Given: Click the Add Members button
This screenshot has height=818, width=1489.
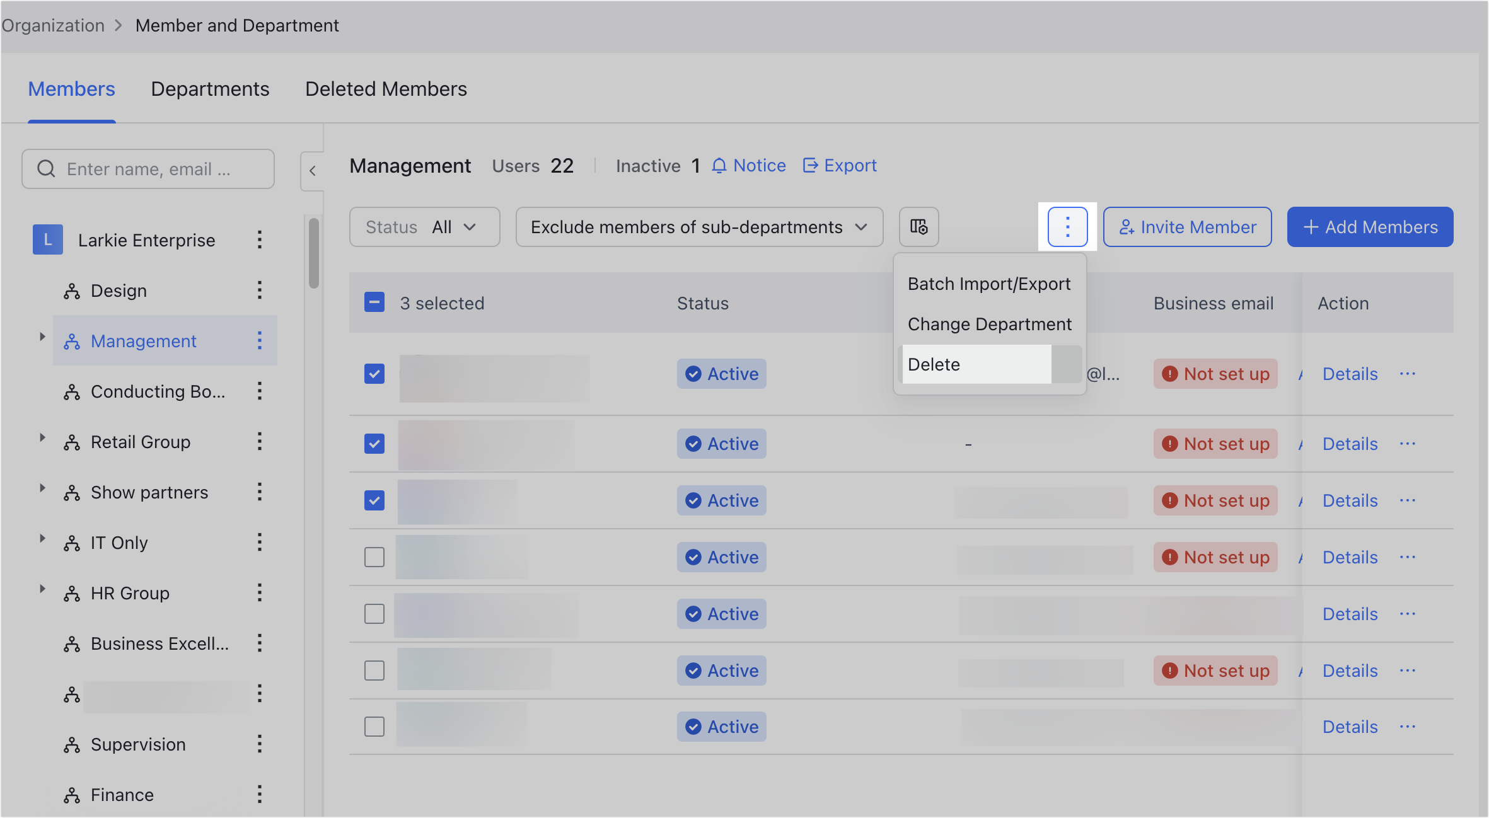Looking at the screenshot, I should (x=1370, y=227).
